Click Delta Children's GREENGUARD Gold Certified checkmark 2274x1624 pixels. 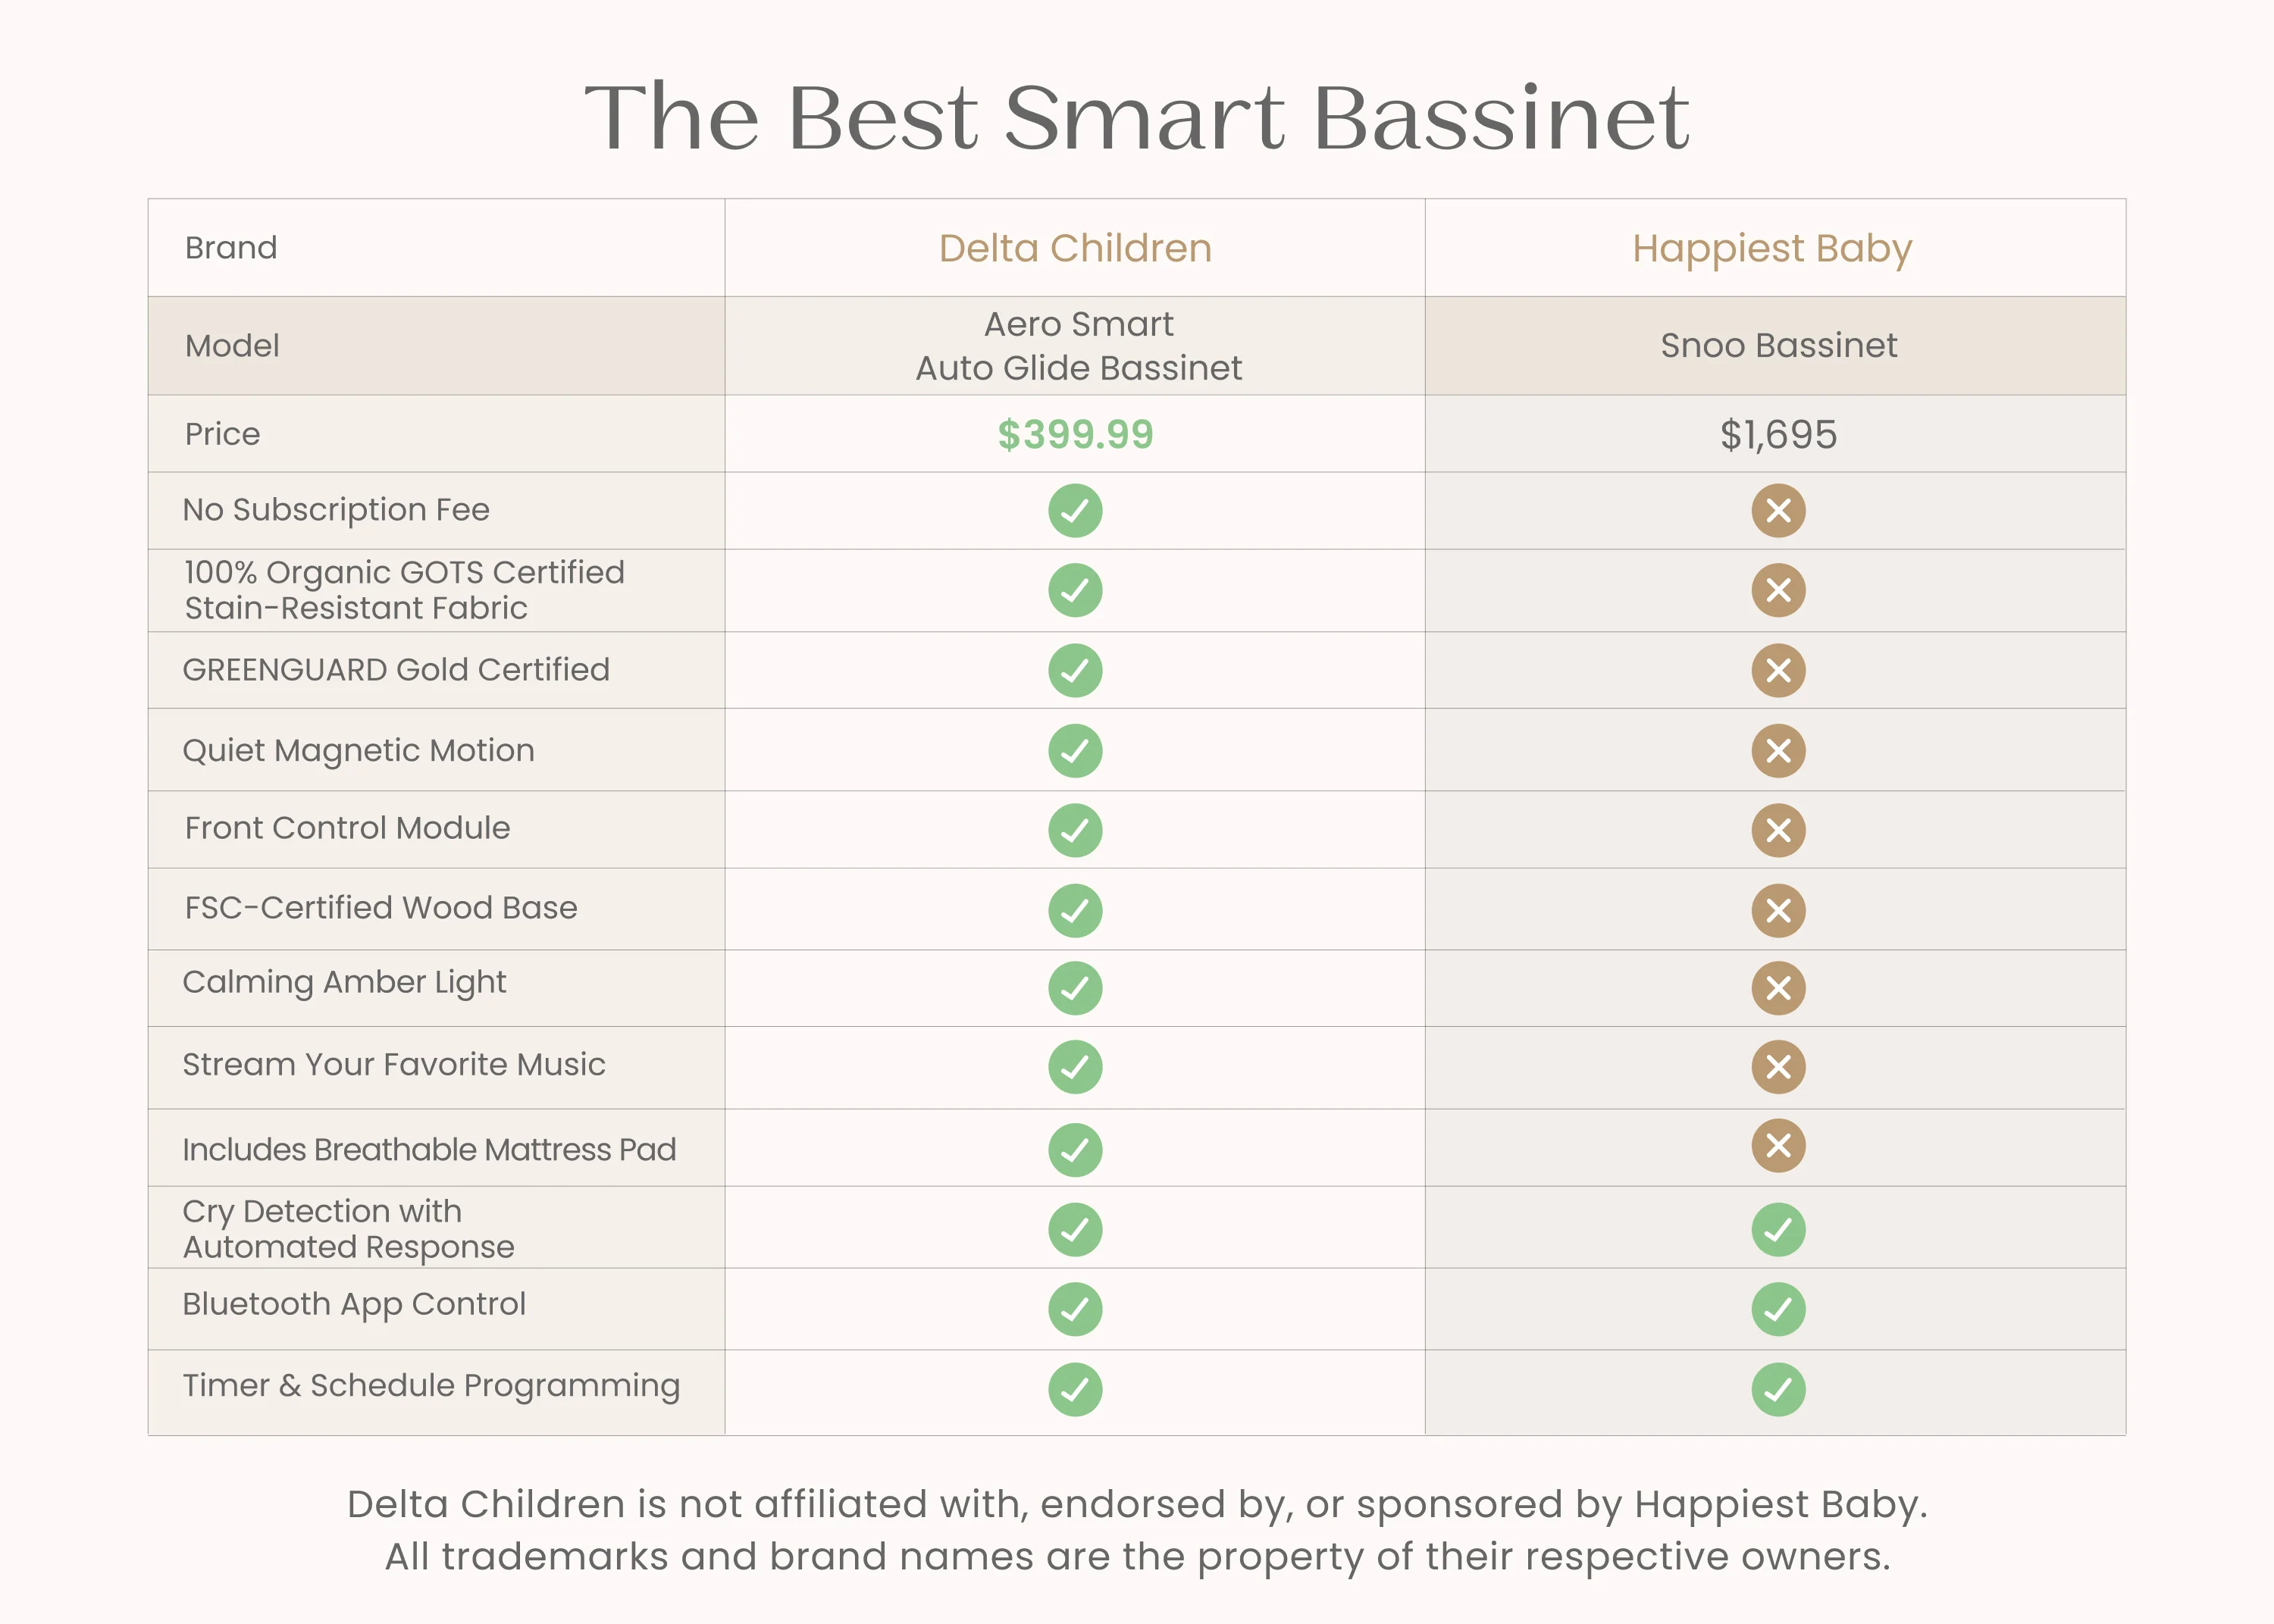(1075, 670)
